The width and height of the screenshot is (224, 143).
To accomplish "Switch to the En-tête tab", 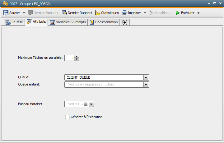I will (14, 22).
